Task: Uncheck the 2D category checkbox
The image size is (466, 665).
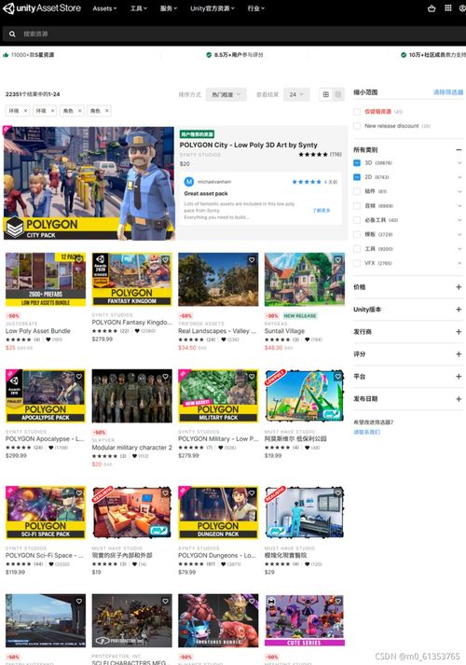Action: pos(357,177)
